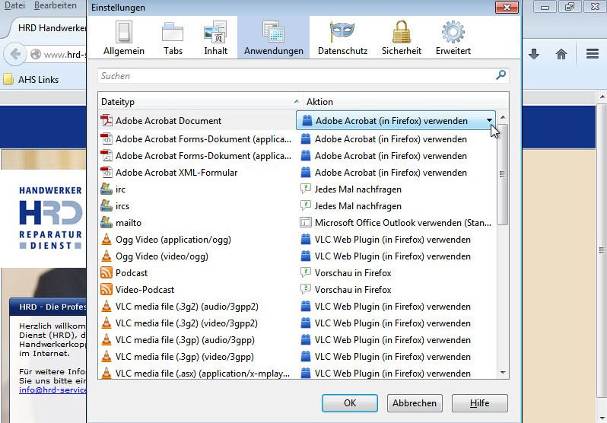Screen dimensions: 607x423
Task: Click the Adobe Acrobat XML-Formular icon
Action: tap(106, 172)
